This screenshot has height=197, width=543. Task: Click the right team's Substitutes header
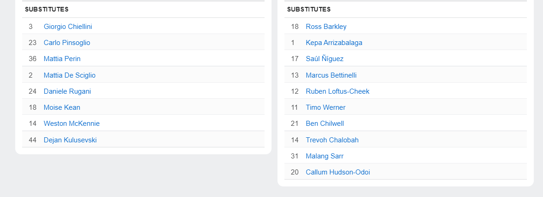pyautogui.click(x=309, y=9)
